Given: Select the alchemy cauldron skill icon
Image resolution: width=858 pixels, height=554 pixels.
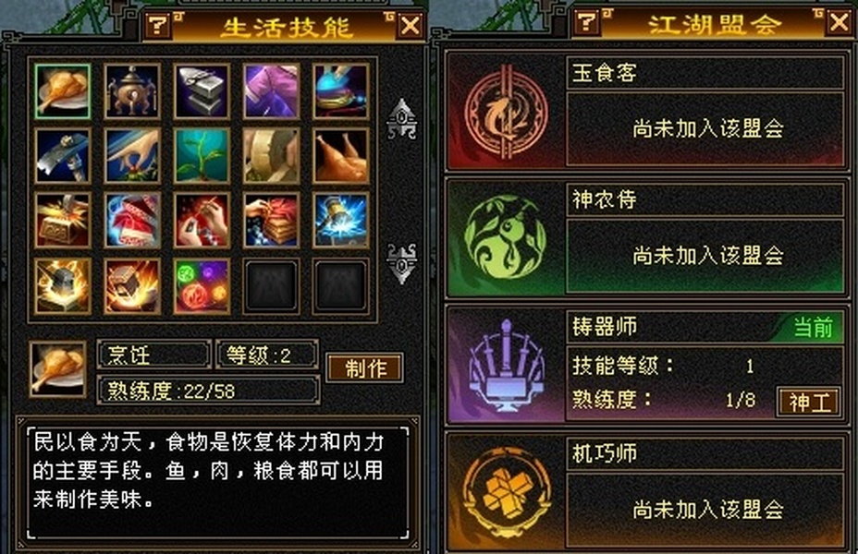Looking at the screenshot, I should tap(132, 91).
